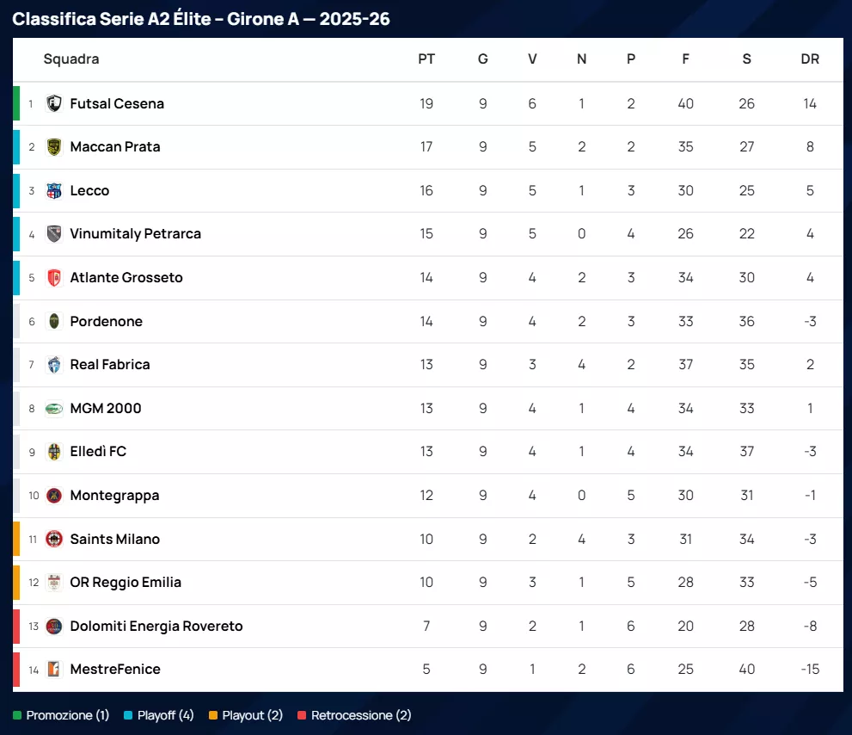Open the Pordenone team page
Screen dimensions: 852x735
[107, 322]
